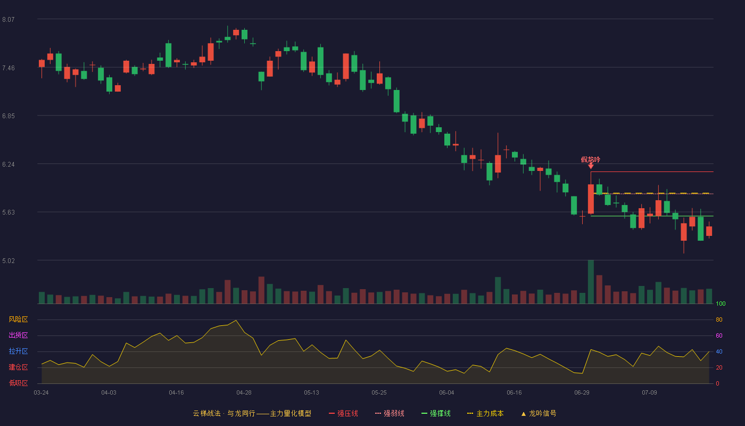Click the 建仓区 zone label

click(x=18, y=367)
